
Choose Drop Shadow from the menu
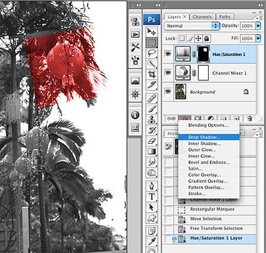[x=209, y=137]
